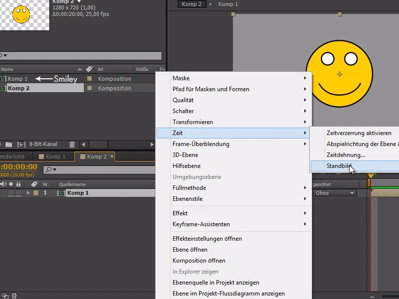
Task: Toggle the braces icon at timeline bottom
Action: click(14, 296)
